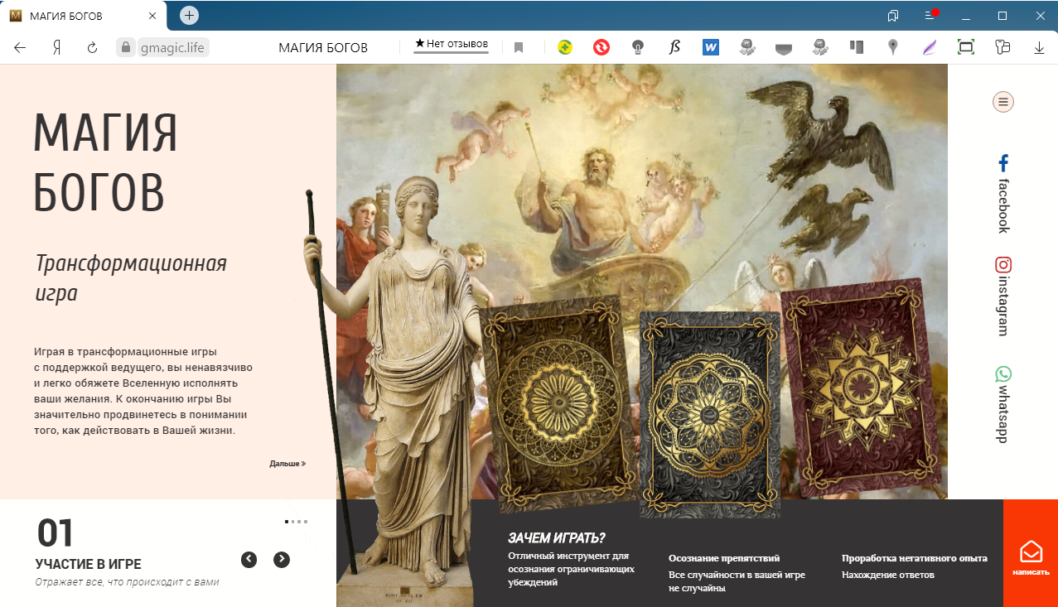Image resolution: width=1058 pixels, height=607 pixels.
Task: Click the lightbulb extension icon
Action: [638, 47]
